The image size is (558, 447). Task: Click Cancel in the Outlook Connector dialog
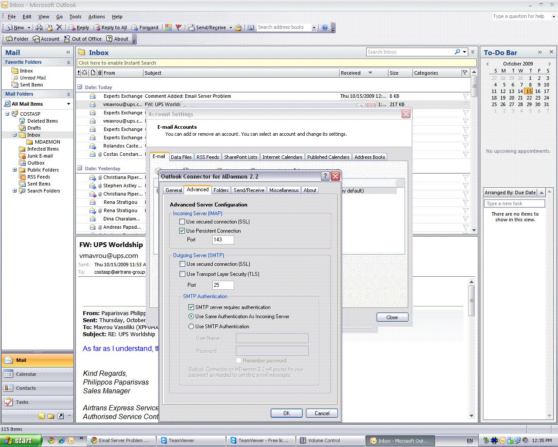(x=322, y=413)
